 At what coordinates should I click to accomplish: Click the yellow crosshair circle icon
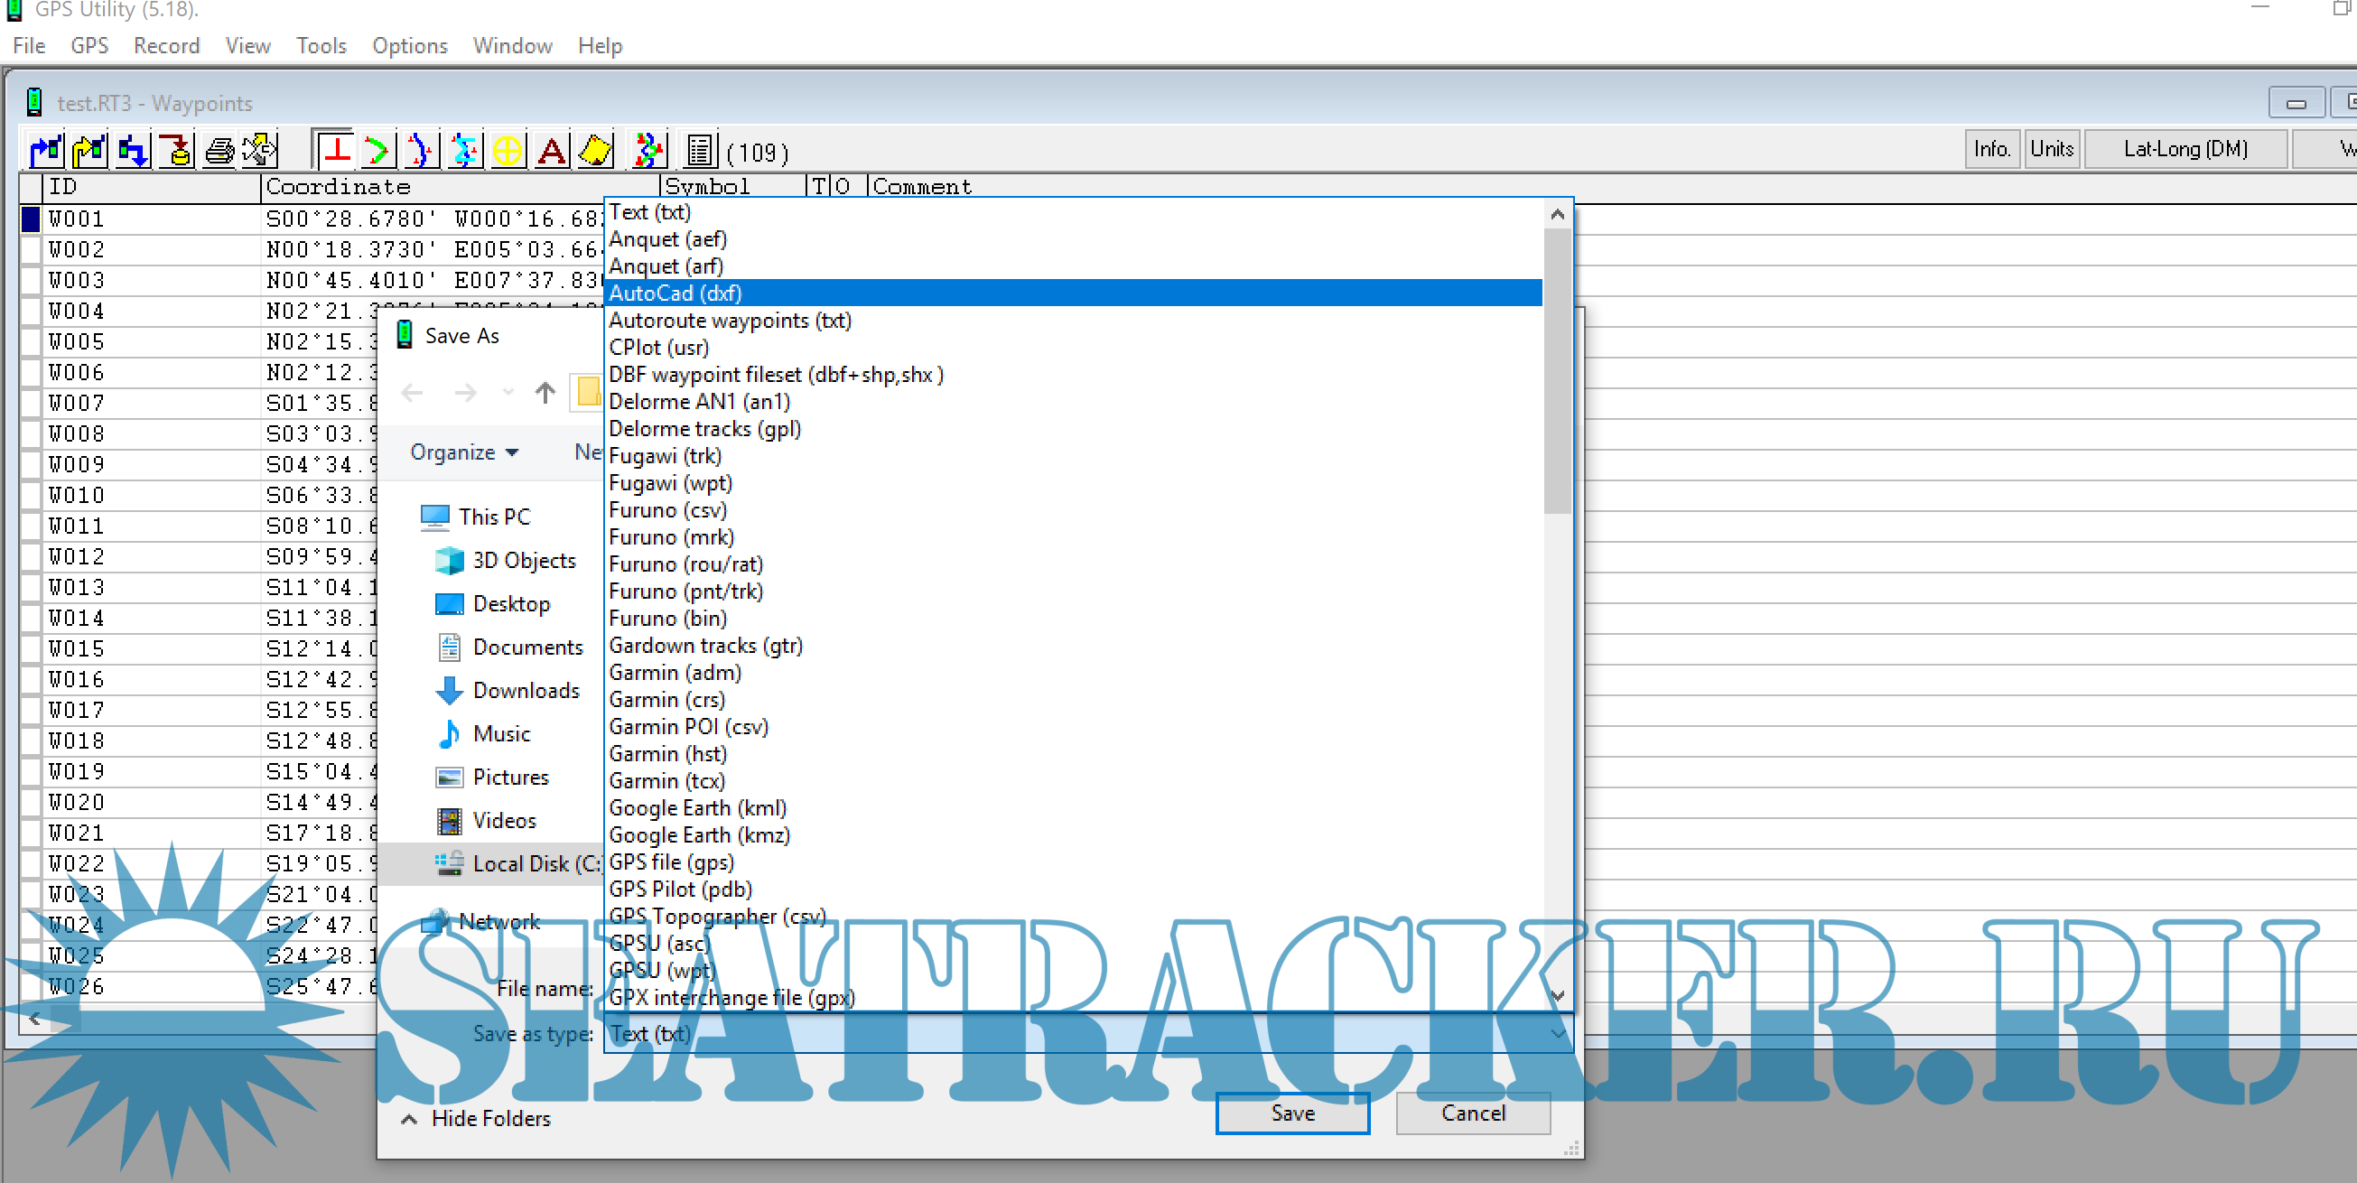click(x=507, y=150)
